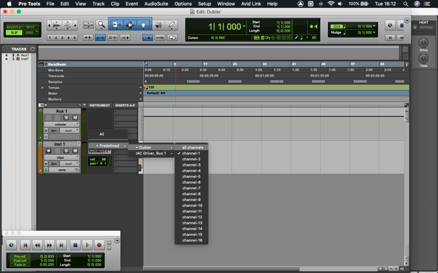Screen dimensions: 438x273
Task: Bypass the HEAT processing
Action: pyautogui.click(x=426, y=28)
